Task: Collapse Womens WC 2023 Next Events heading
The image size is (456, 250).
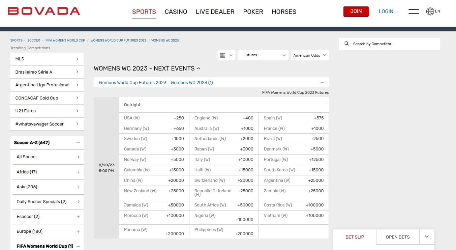Action: tap(147, 68)
